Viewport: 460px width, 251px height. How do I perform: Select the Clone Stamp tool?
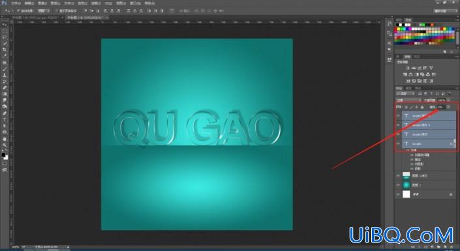4,75
